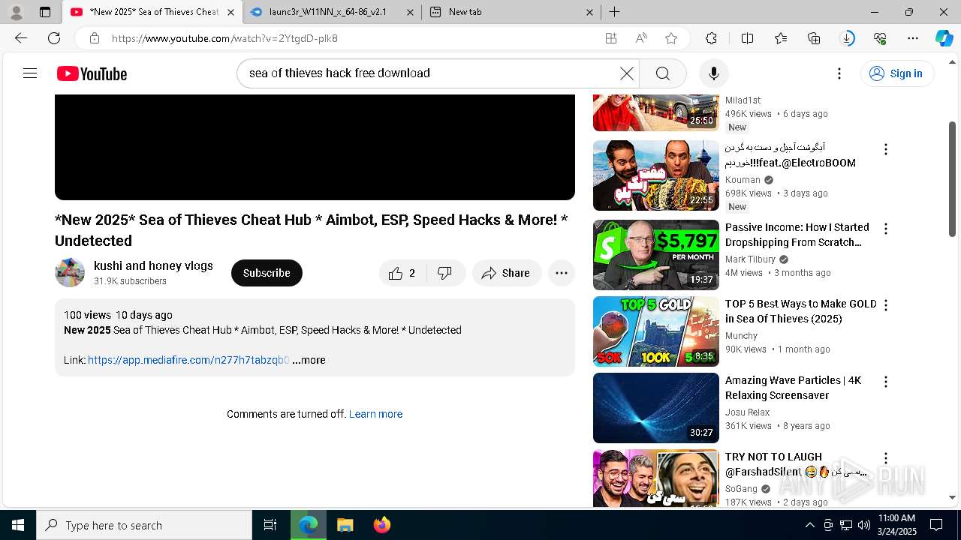Show browser Downloads
This screenshot has height=540, width=961.
(847, 38)
